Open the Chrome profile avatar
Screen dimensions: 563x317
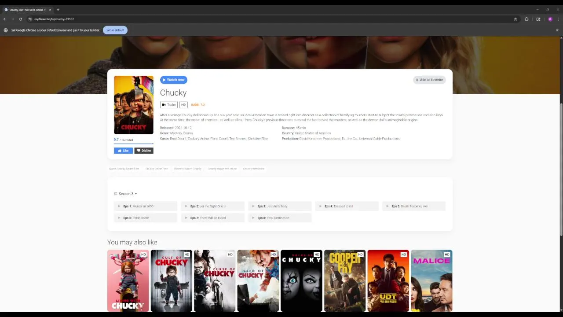tap(550, 19)
